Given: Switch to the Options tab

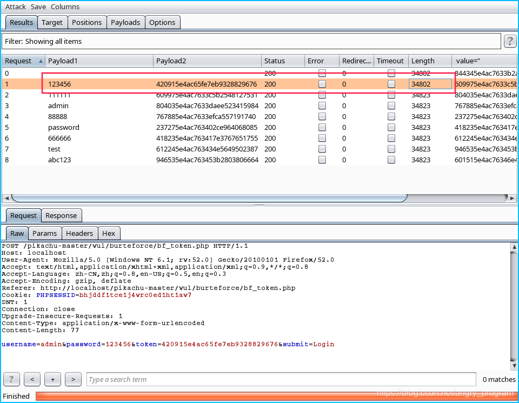Looking at the screenshot, I should [162, 23].
